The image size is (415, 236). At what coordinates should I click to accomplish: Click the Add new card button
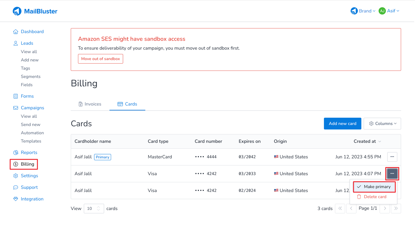pyautogui.click(x=342, y=124)
